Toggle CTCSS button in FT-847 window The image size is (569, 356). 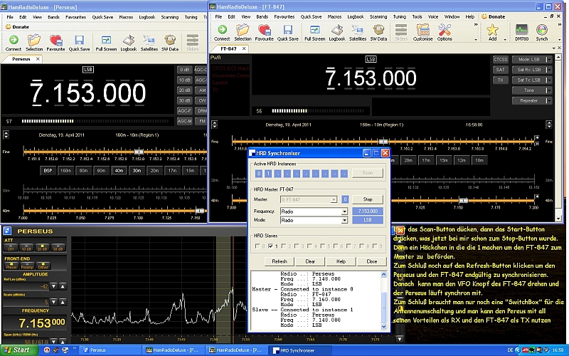click(x=500, y=59)
